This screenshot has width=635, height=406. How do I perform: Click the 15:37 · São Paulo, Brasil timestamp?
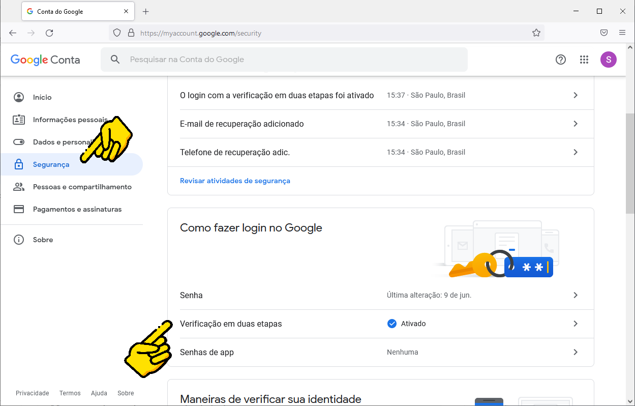coord(426,95)
